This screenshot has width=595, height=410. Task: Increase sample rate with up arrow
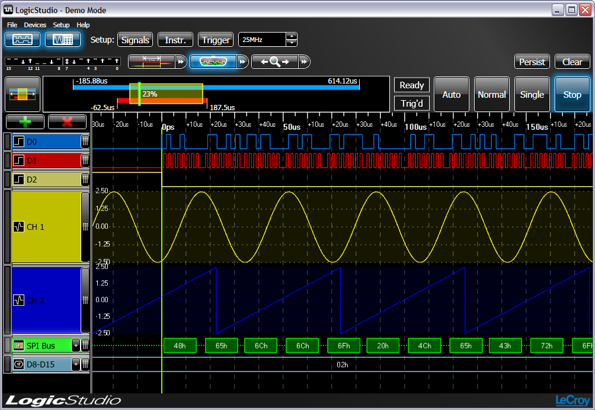pyautogui.click(x=292, y=36)
